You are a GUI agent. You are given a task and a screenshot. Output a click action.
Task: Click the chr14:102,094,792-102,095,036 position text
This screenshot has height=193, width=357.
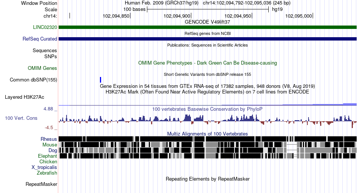tap(247, 3)
